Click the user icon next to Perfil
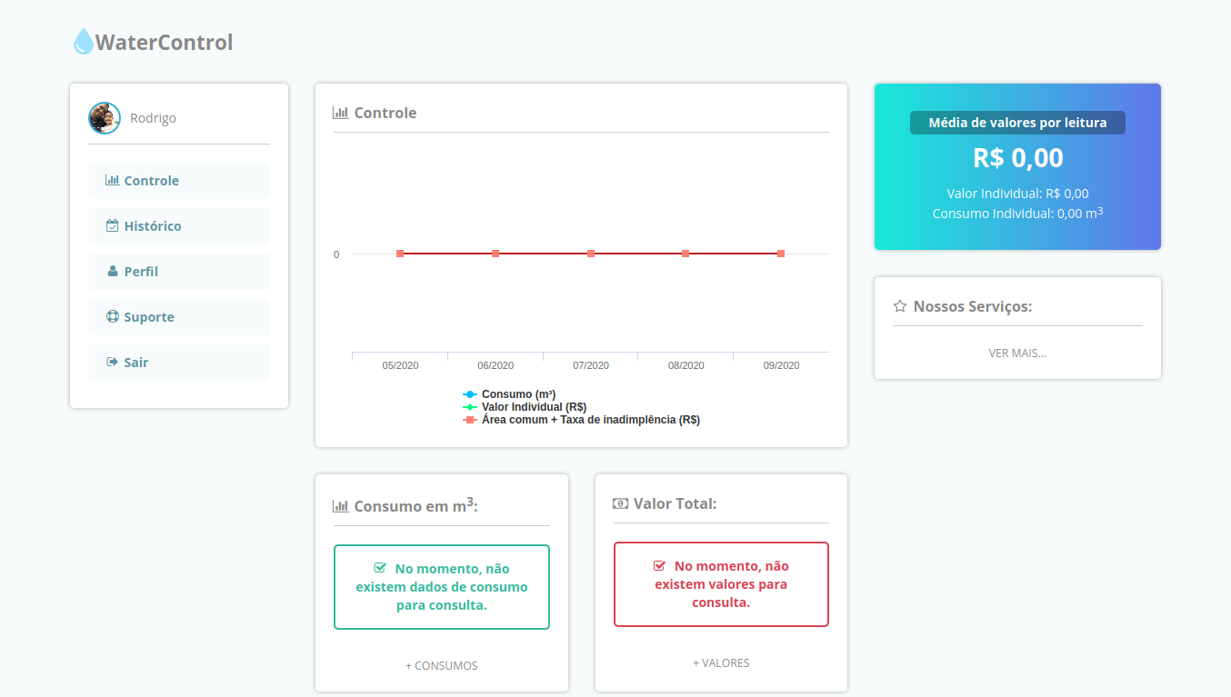Screen dimensions: 1231x697 (113, 271)
